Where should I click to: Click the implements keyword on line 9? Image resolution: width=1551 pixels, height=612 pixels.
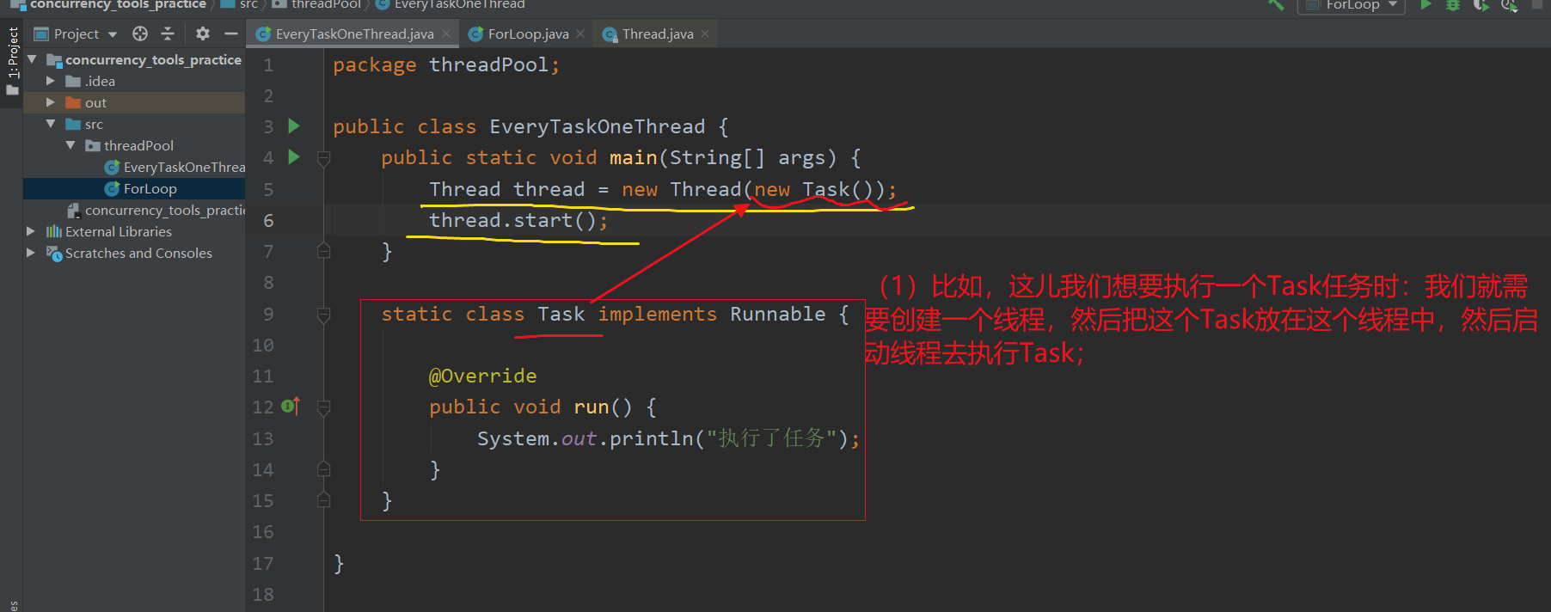pyautogui.click(x=657, y=314)
